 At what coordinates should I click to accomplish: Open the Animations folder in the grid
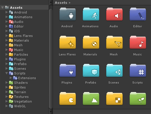point(91,14)
